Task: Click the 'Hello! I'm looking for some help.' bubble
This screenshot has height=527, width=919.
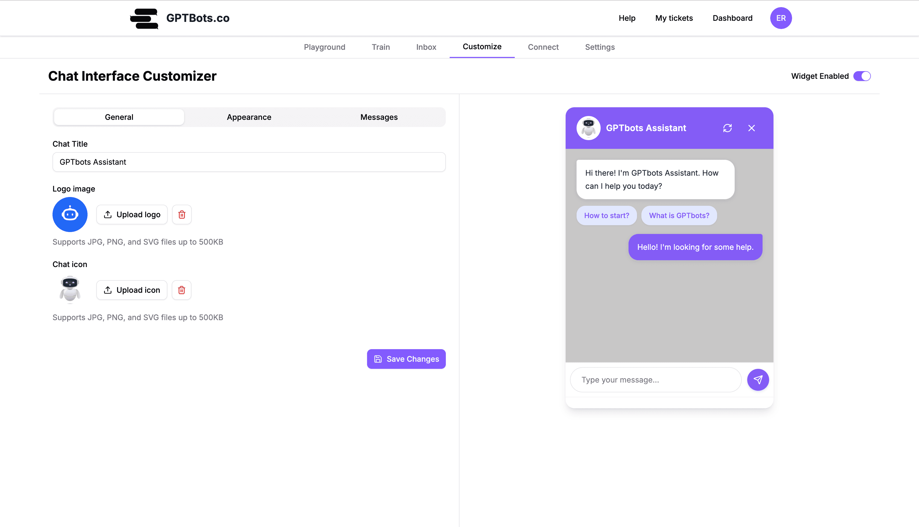Action: coord(695,247)
